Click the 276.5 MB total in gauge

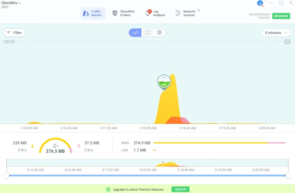pos(56,151)
